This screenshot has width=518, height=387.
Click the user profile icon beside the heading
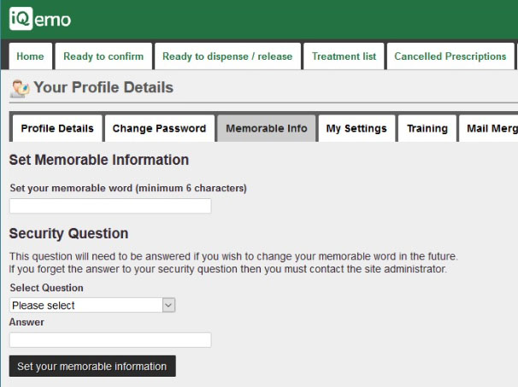(x=19, y=87)
